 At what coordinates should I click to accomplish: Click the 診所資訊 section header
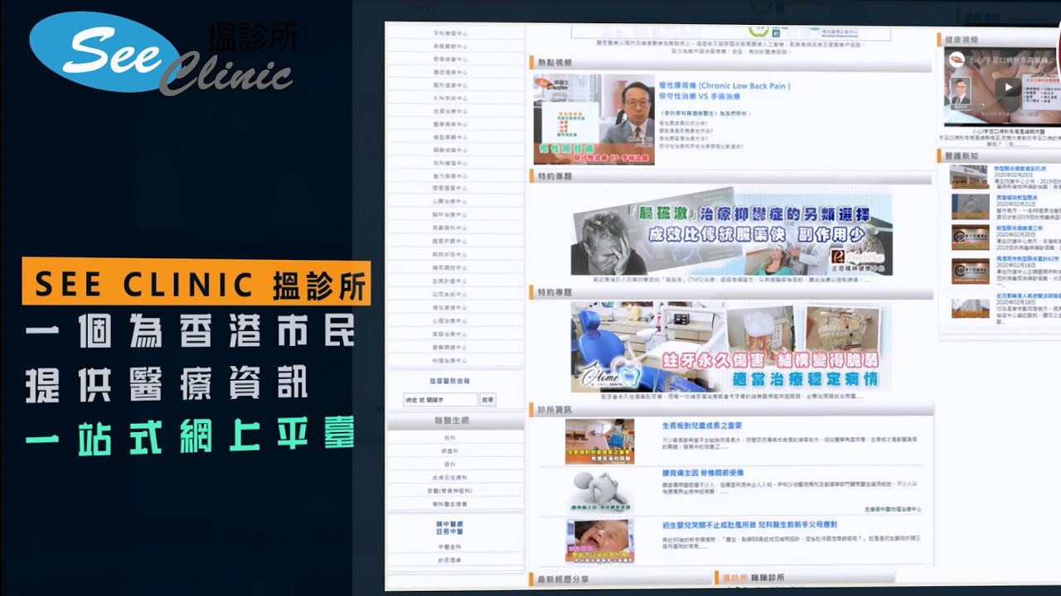pos(730,409)
